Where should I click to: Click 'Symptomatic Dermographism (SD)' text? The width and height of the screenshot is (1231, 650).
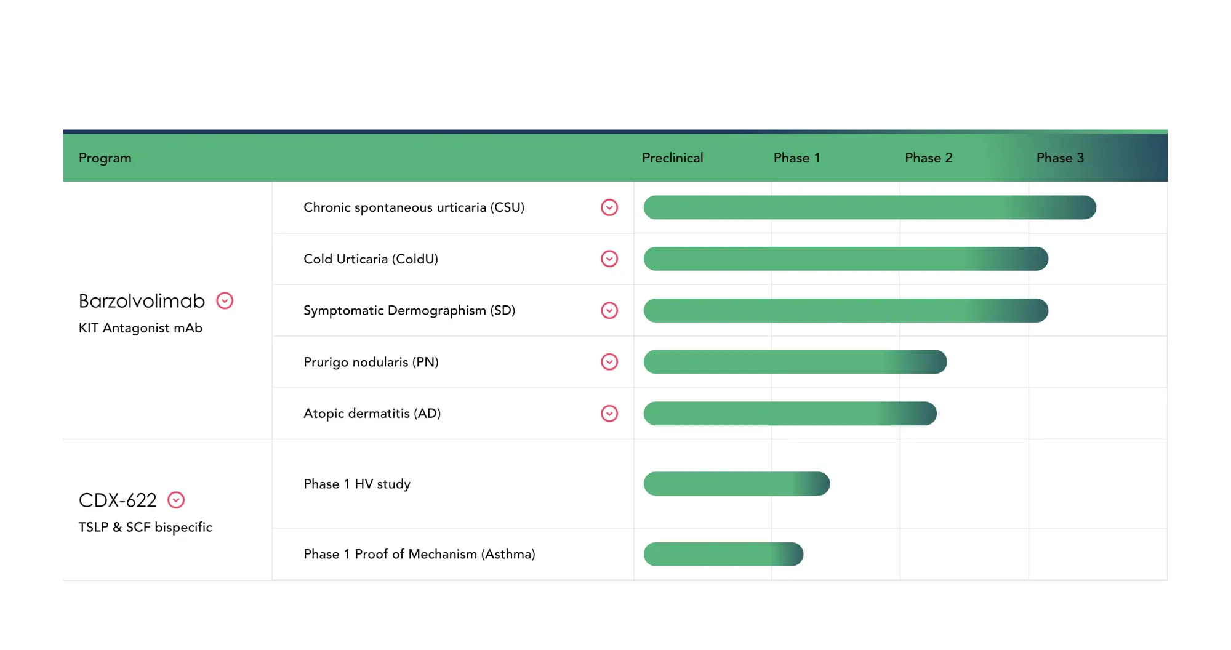coord(409,310)
